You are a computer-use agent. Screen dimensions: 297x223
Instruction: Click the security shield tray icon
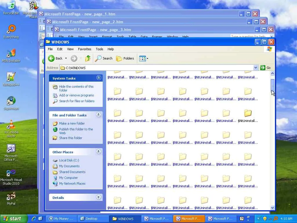[x=265, y=219]
